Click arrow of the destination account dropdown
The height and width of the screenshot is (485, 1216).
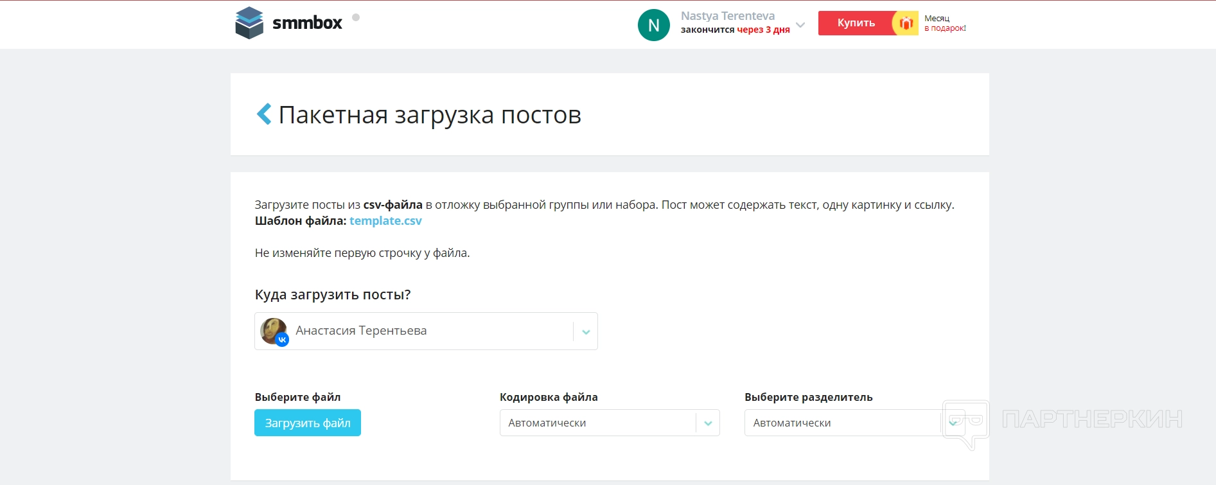586,332
